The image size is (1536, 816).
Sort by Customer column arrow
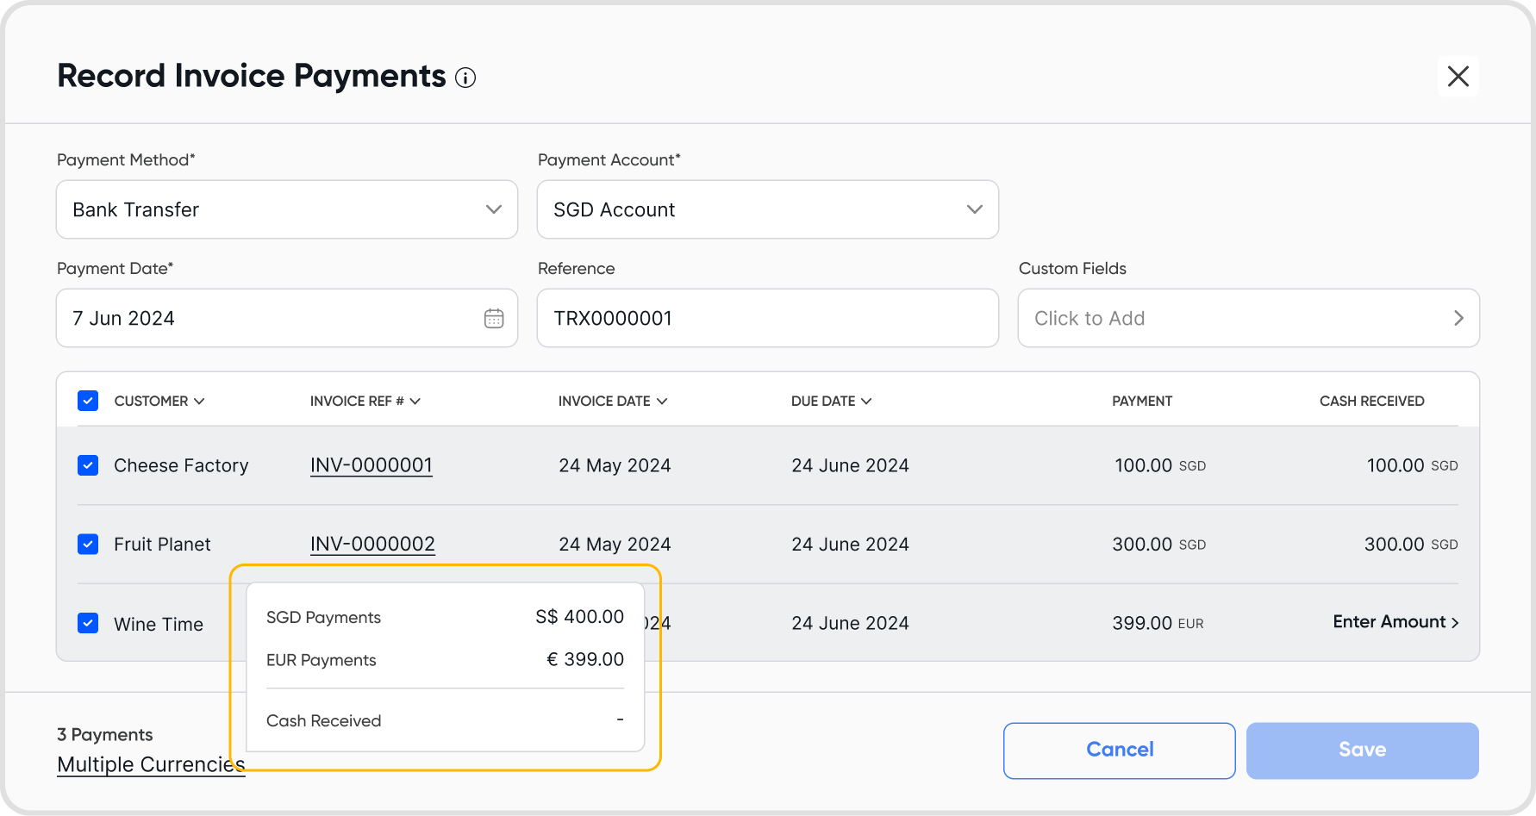(x=199, y=402)
